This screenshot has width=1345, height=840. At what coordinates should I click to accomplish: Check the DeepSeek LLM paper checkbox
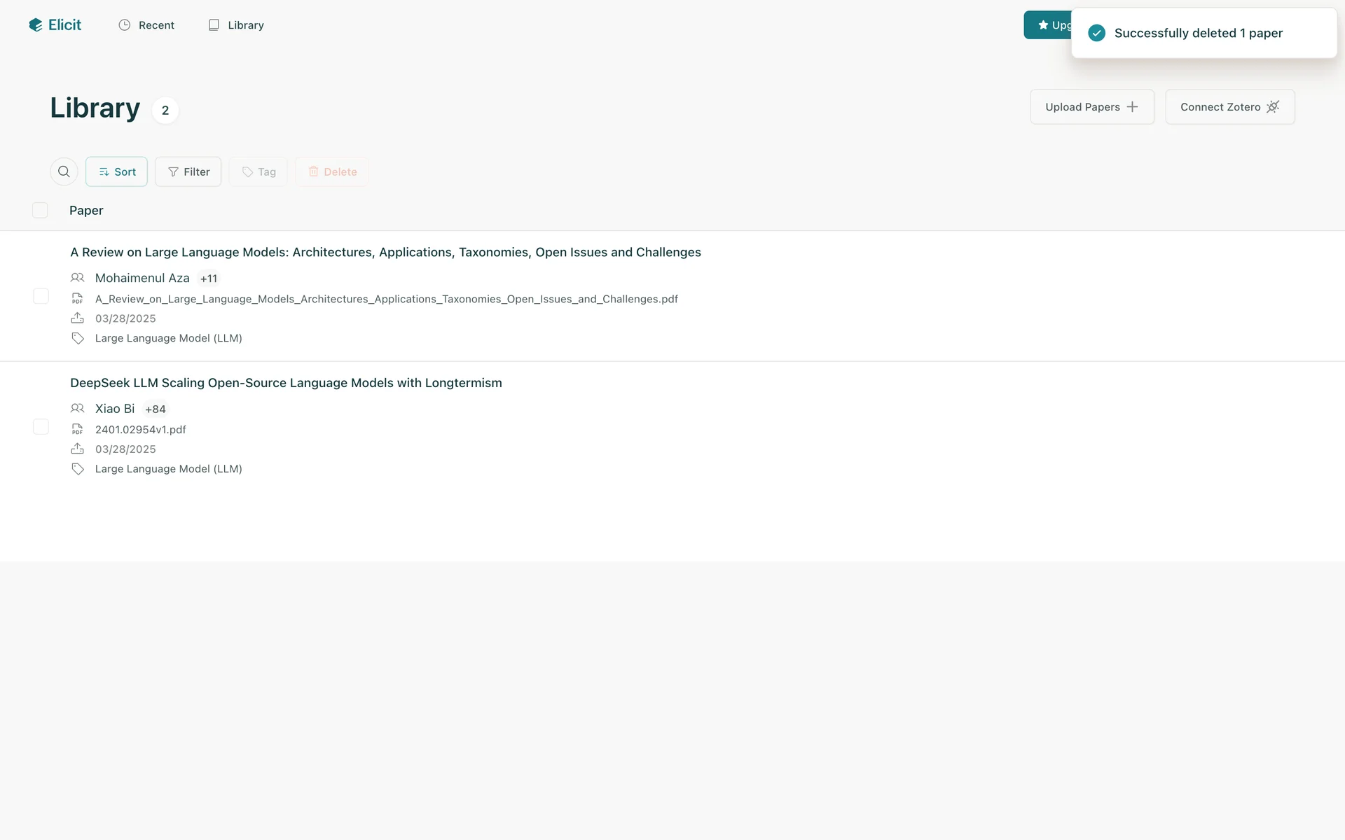pyautogui.click(x=41, y=427)
